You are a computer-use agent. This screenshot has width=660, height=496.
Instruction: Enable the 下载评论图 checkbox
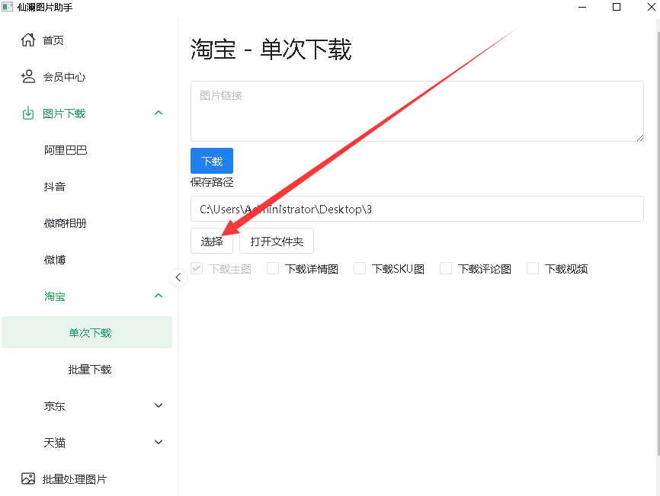coord(446,268)
